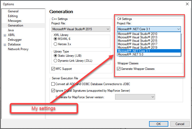
Task: Open the Messages options page
Action: pos(14,21)
